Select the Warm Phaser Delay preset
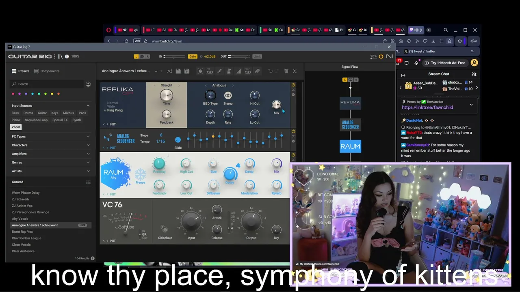 tap(26, 193)
